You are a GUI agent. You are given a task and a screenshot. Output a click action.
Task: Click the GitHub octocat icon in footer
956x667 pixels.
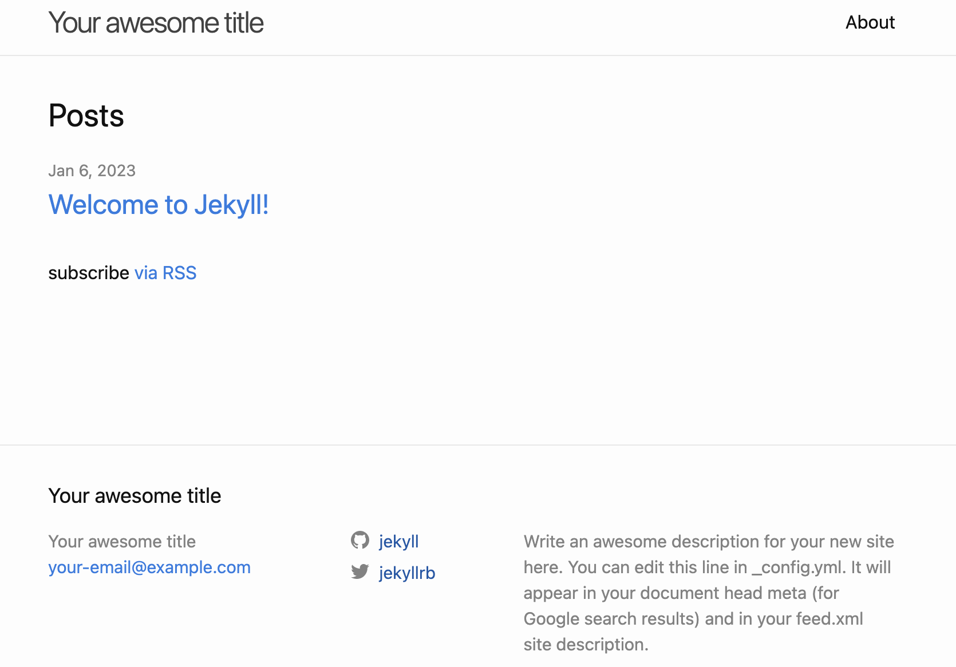360,540
